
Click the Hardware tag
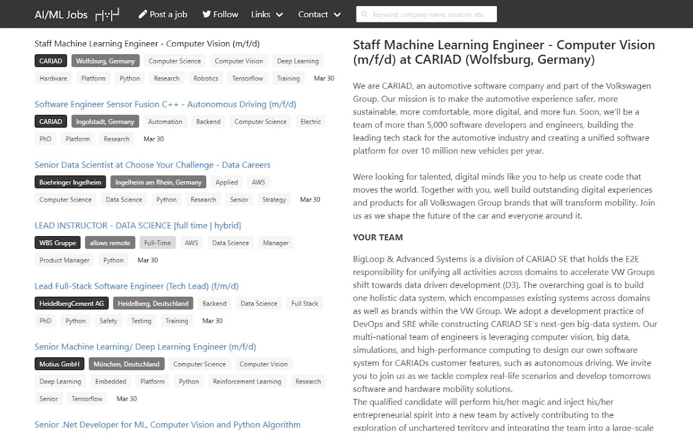click(53, 79)
